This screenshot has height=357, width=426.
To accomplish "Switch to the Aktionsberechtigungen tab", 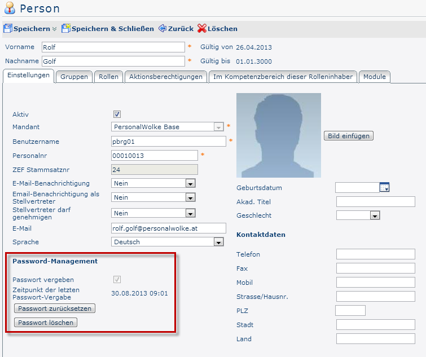I will point(166,77).
